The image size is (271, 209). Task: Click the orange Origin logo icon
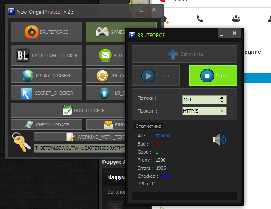(31, 32)
